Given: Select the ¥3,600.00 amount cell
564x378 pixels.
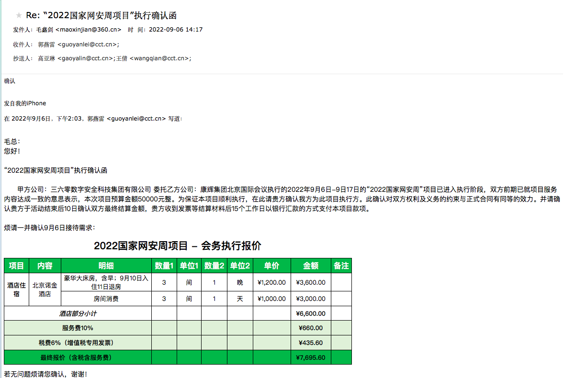Looking at the screenshot, I should (311, 283).
